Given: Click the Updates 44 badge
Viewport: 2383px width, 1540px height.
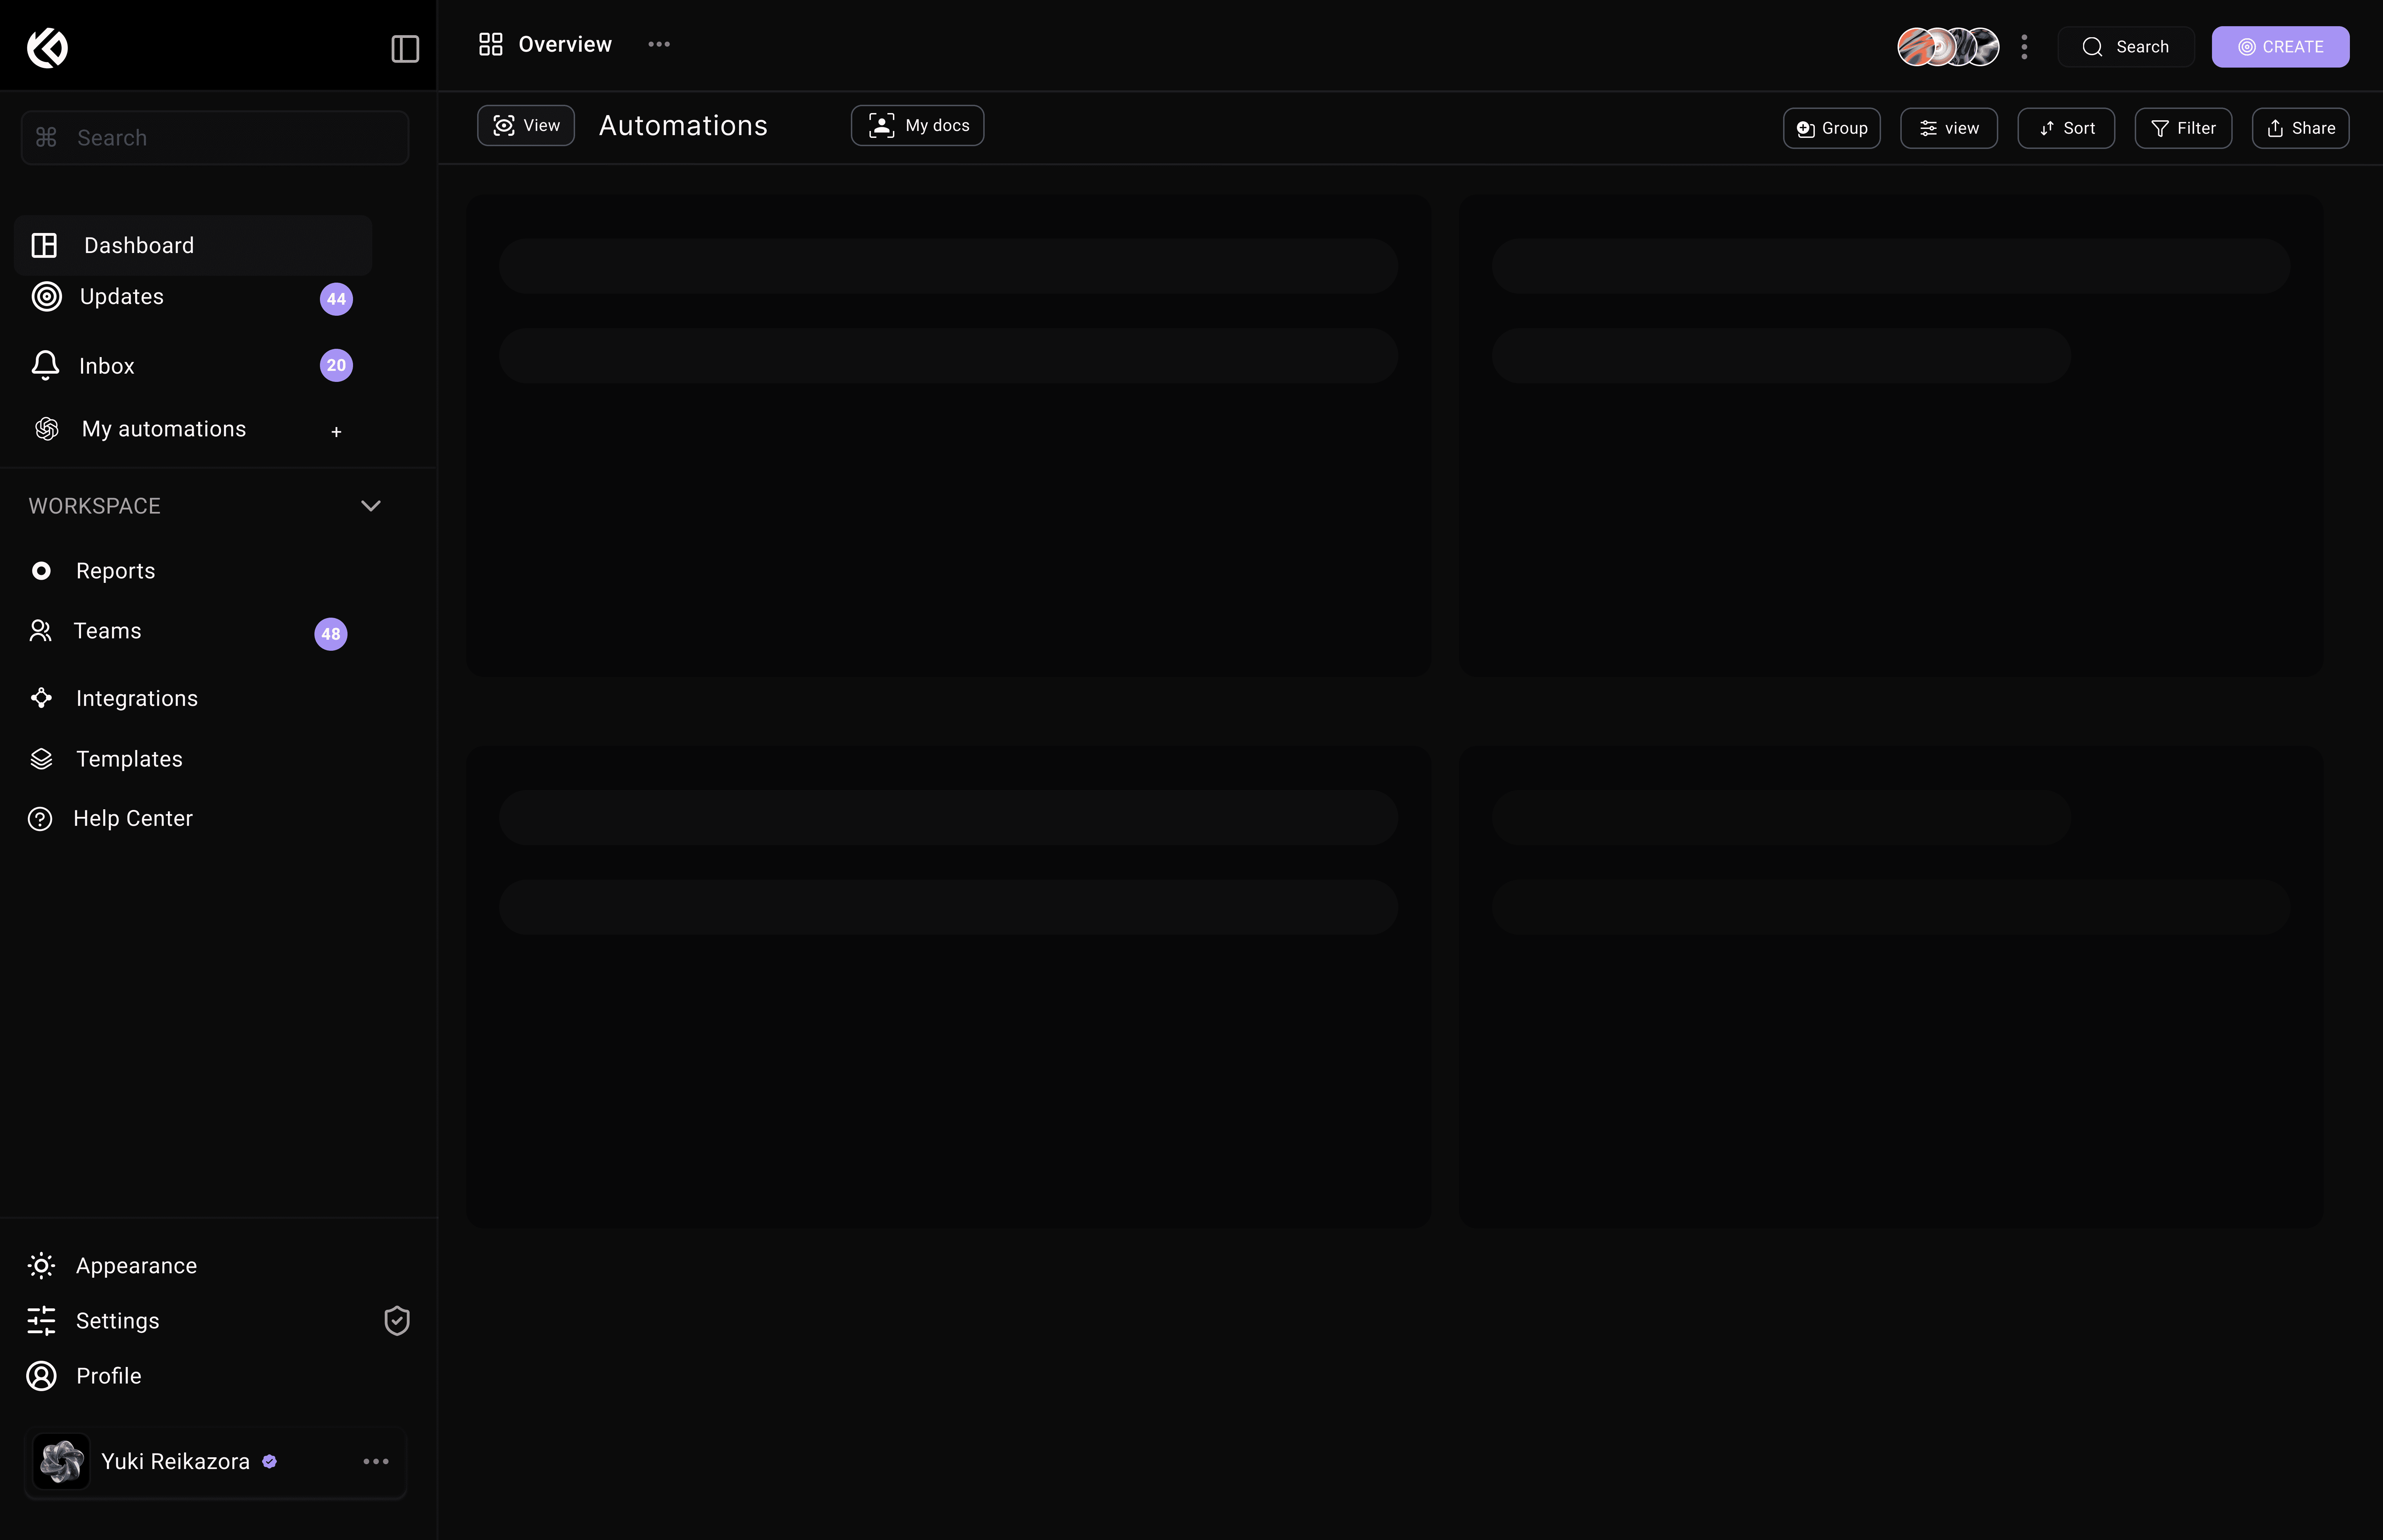Looking at the screenshot, I should [x=336, y=299].
